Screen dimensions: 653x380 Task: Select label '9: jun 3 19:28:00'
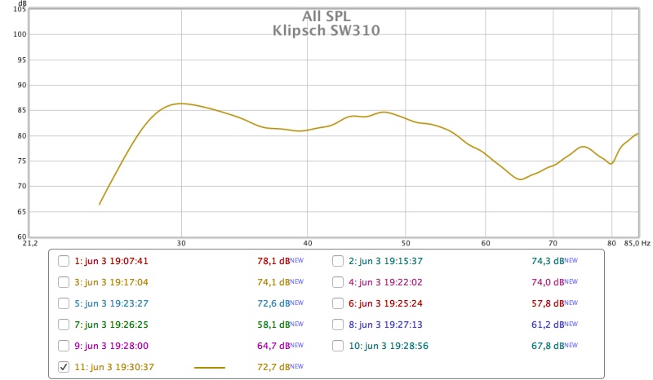point(111,346)
